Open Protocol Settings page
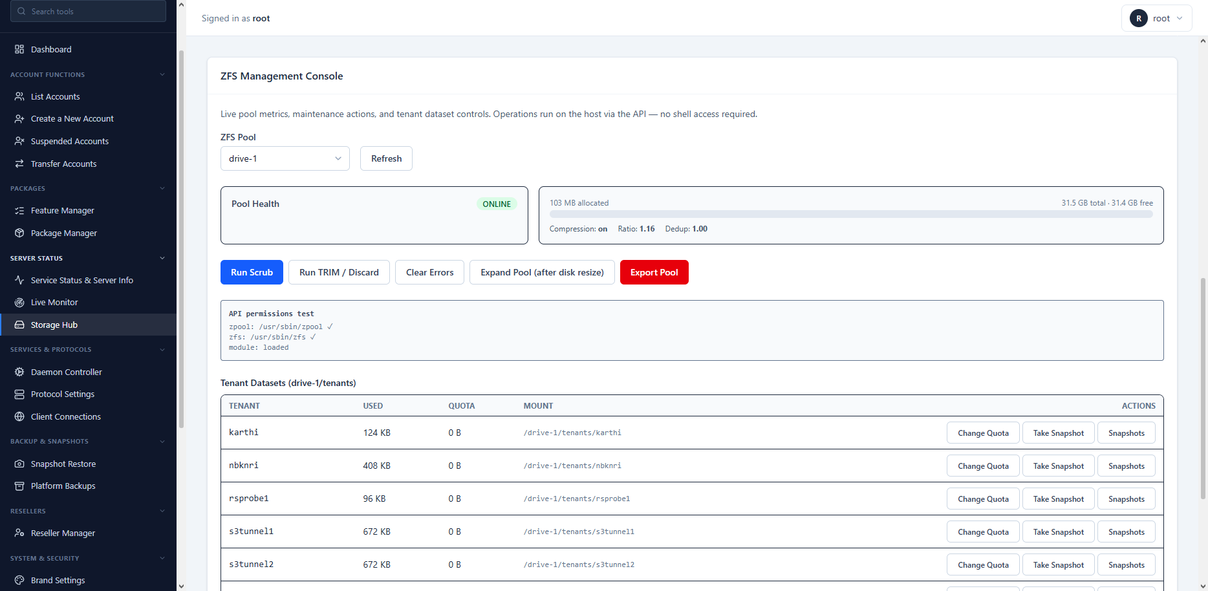 [x=88, y=394]
